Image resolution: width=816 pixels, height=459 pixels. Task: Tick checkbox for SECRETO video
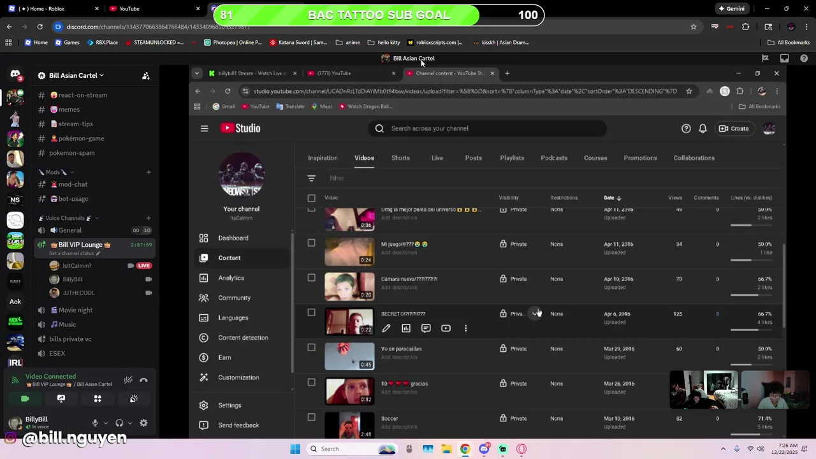311,312
